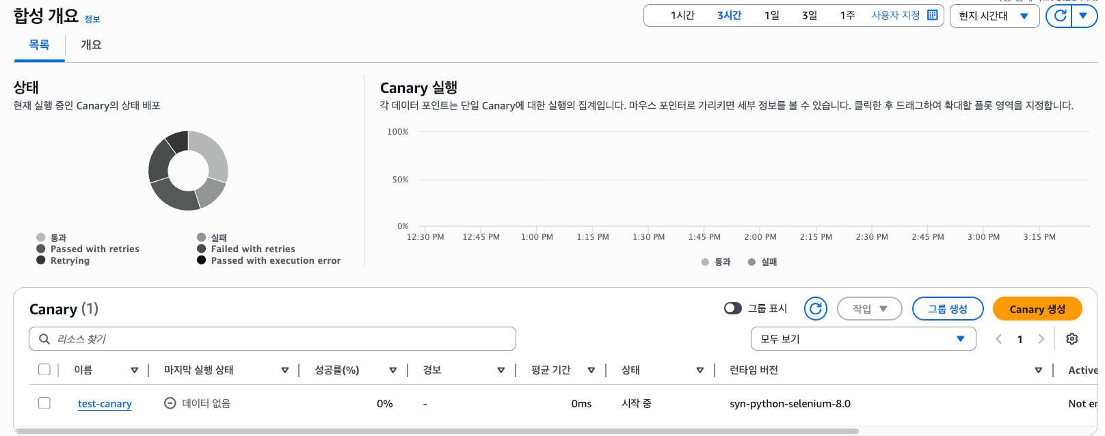1105x436 pixels.
Task: Click the 데이터 없음 status icon
Action: pos(170,403)
